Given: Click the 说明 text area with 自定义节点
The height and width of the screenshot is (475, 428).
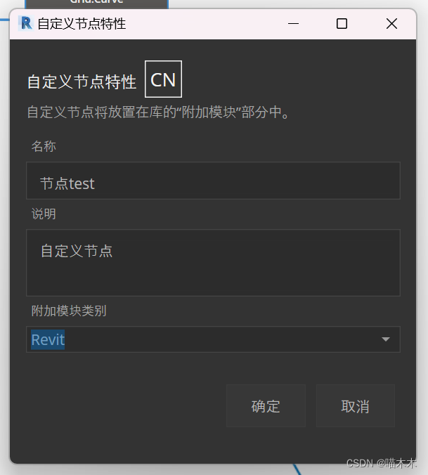Looking at the screenshot, I should click(x=213, y=263).
